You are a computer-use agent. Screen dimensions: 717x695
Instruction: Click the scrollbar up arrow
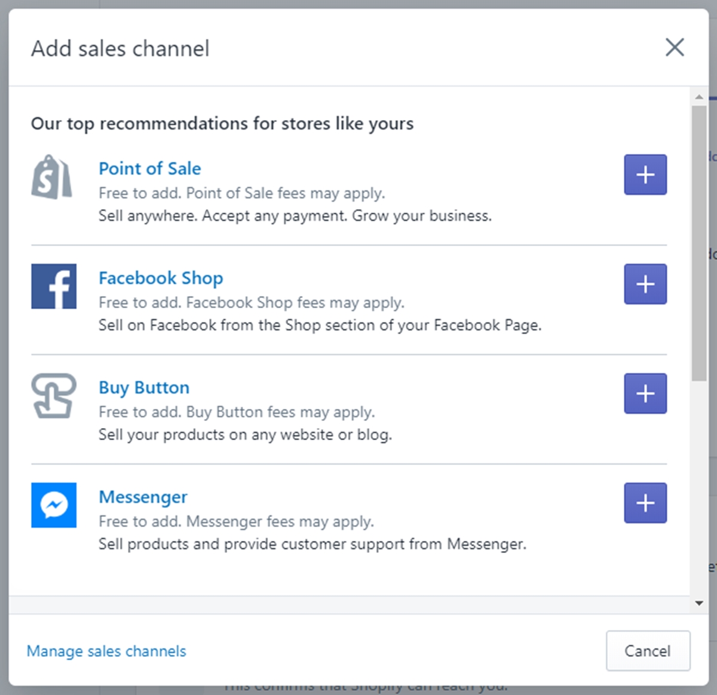pyautogui.click(x=699, y=97)
